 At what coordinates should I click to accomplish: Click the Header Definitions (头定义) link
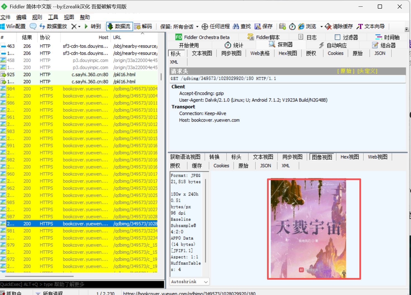(367, 71)
